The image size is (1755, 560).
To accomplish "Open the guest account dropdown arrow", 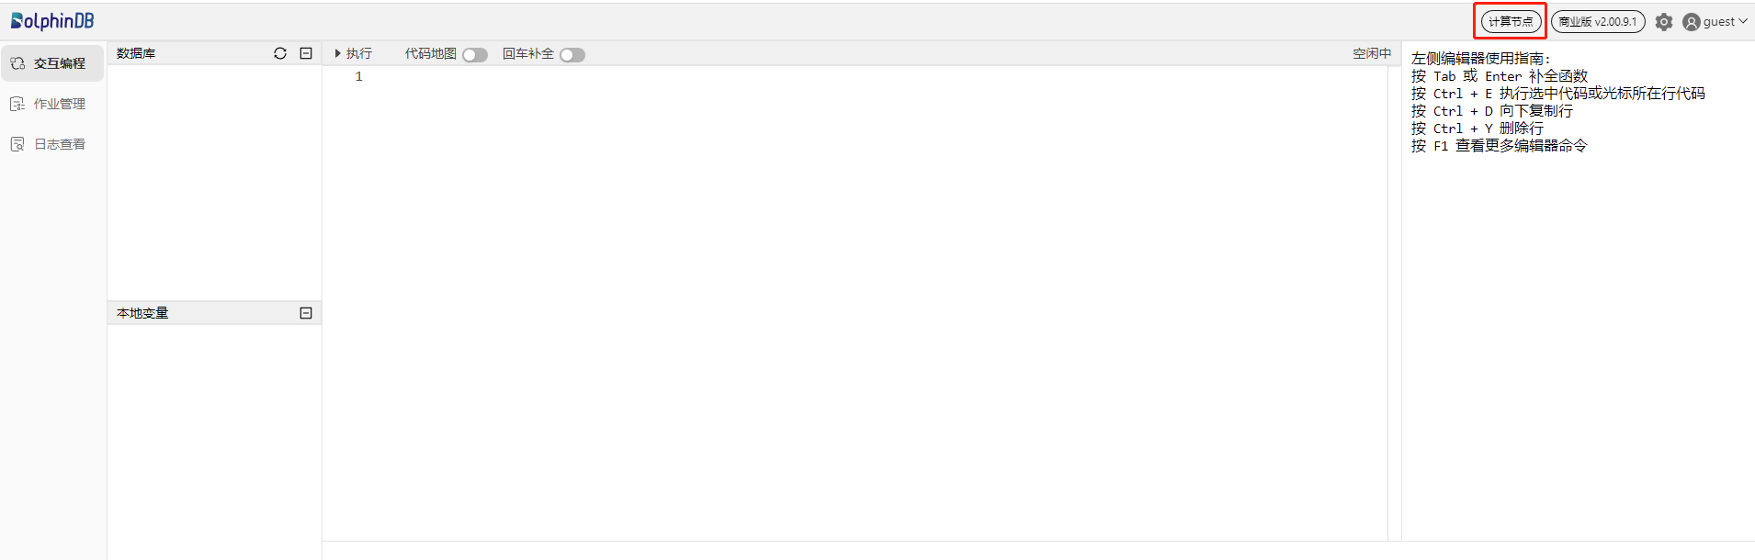I will 1743,21.
